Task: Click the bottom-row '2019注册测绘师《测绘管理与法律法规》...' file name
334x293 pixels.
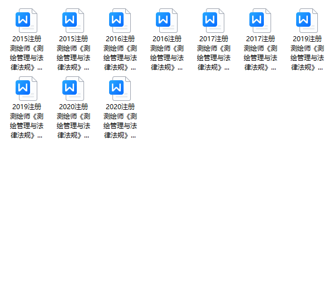Action: point(27,121)
